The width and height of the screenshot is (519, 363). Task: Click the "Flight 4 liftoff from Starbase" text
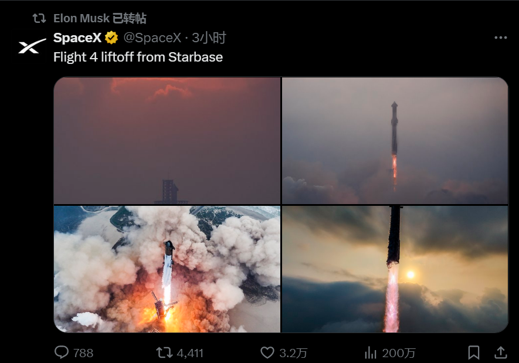[x=138, y=57]
